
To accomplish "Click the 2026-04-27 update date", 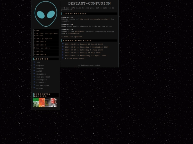I will tap(67, 17).
